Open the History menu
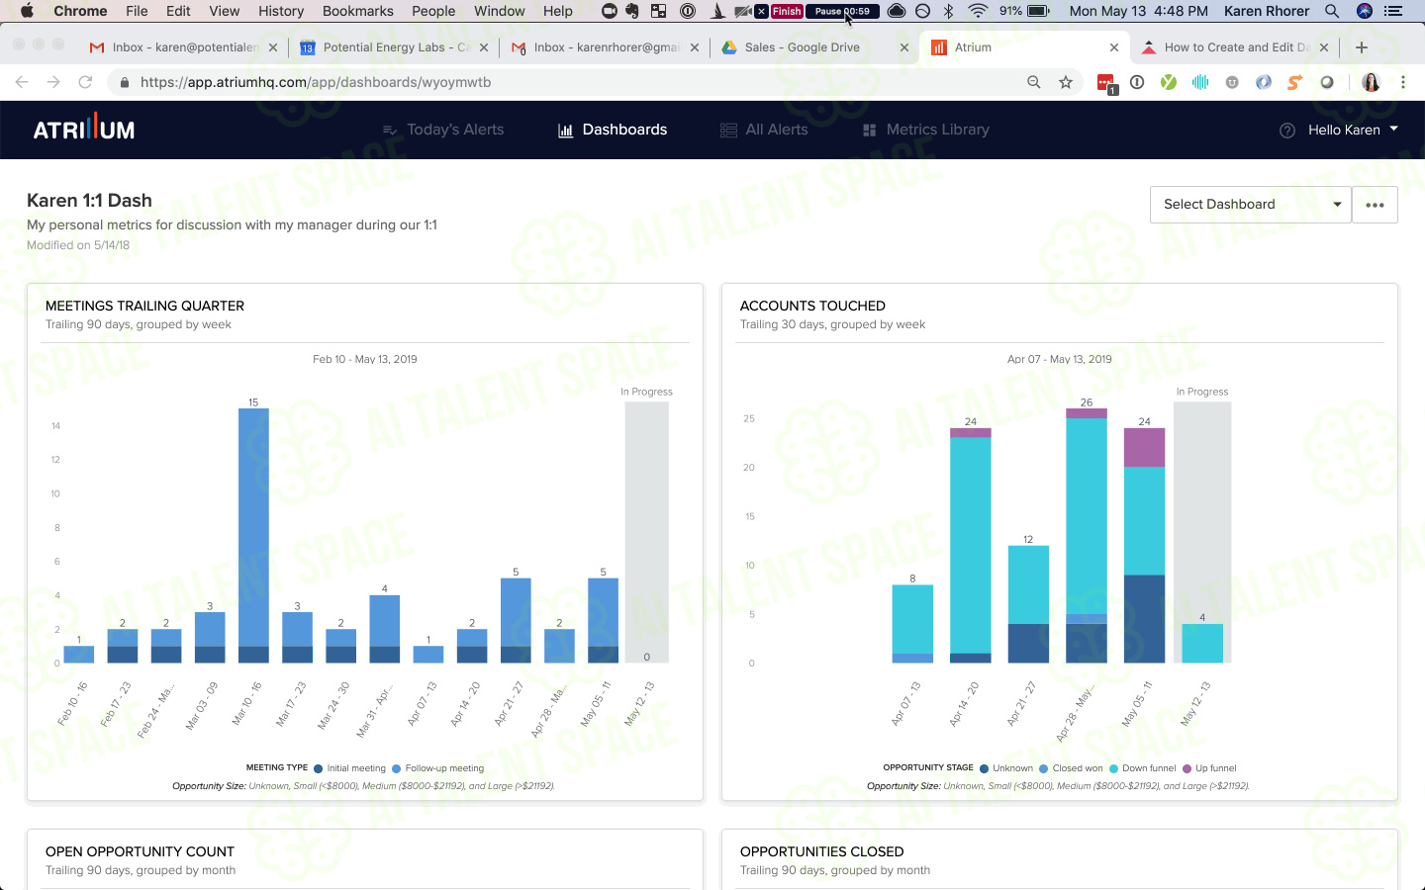This screenshot has height=890, width=1425. (281, 11)
